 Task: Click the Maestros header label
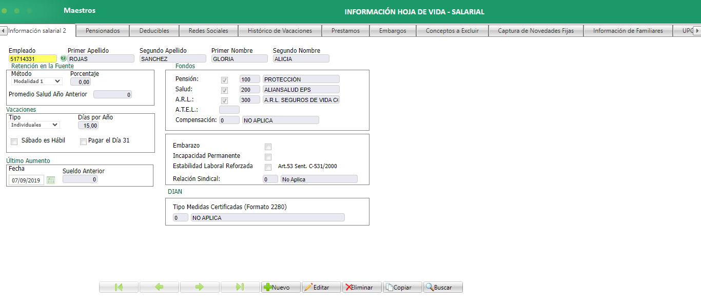coord(80,10)
